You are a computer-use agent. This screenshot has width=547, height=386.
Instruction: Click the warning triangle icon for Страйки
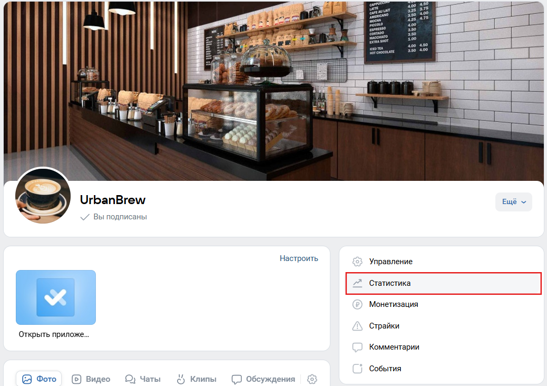pos(357,326)
